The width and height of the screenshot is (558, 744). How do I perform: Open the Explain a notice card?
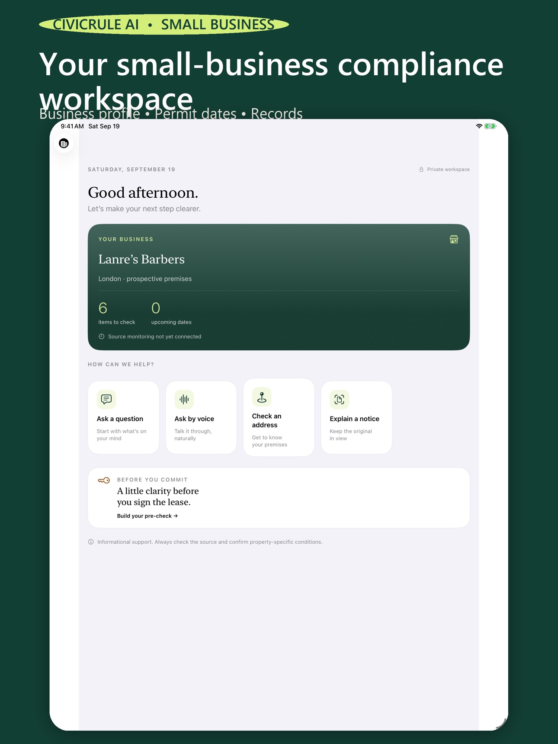356,417
